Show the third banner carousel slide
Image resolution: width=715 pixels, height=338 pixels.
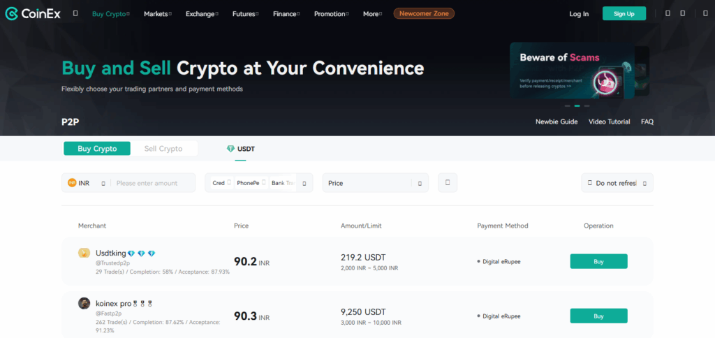coord(587,106)
